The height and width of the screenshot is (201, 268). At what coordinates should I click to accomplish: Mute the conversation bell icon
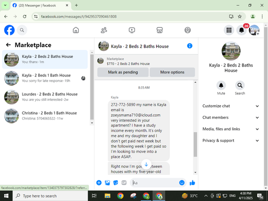[x=221, y=85]
